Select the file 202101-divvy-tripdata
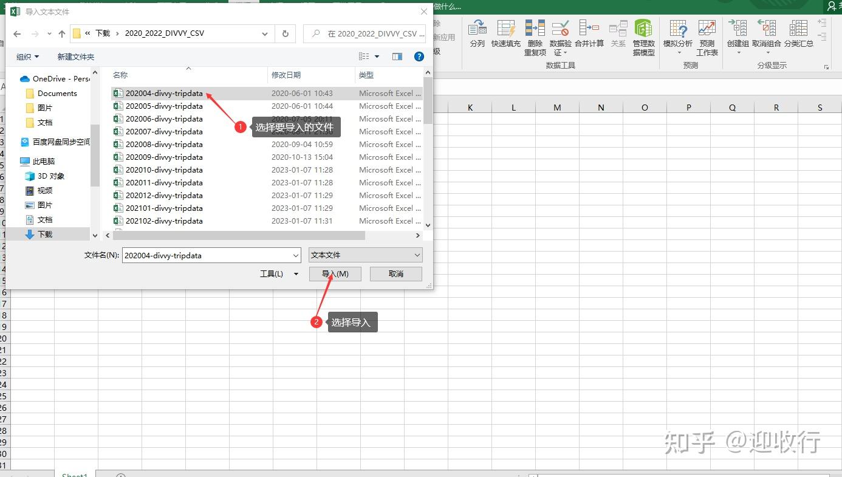 click(x=164, y=208)
